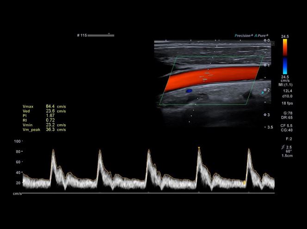Click the depth marker diamond at 0 cm
Image resolution: width=307 pixels, height=229 pixels.
pyautogui.click(x=265, y=41)
